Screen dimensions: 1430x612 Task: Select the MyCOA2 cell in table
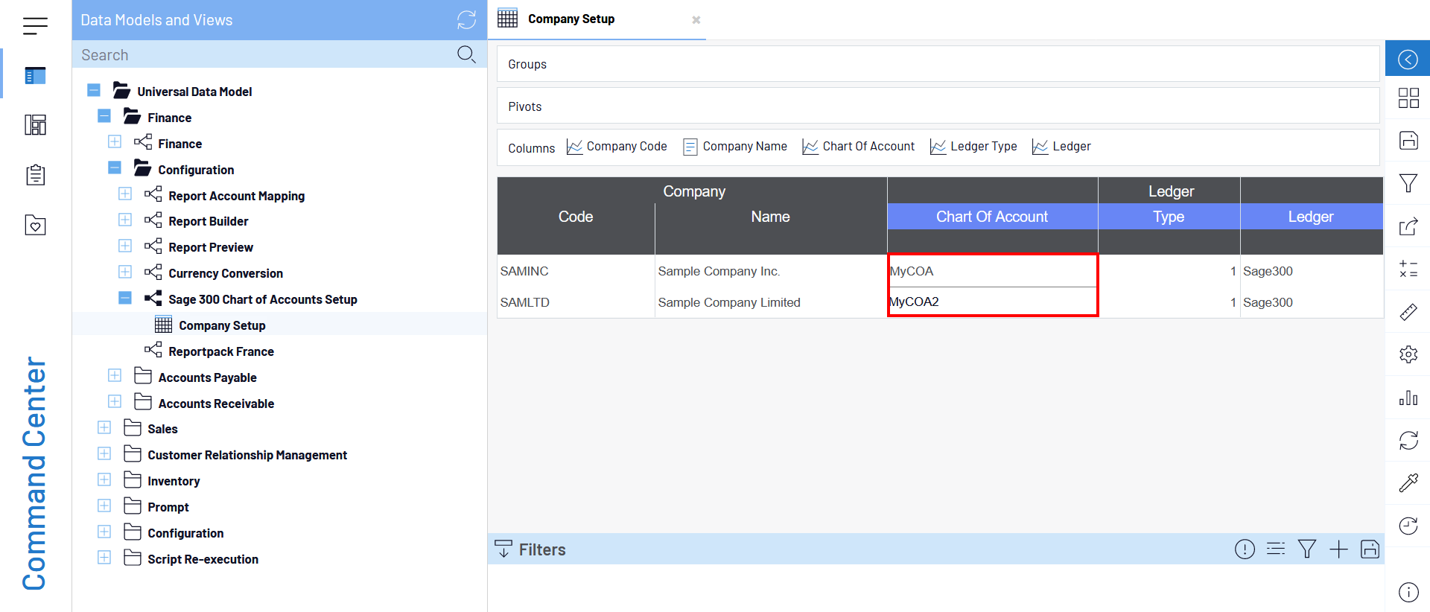(991, 302)
